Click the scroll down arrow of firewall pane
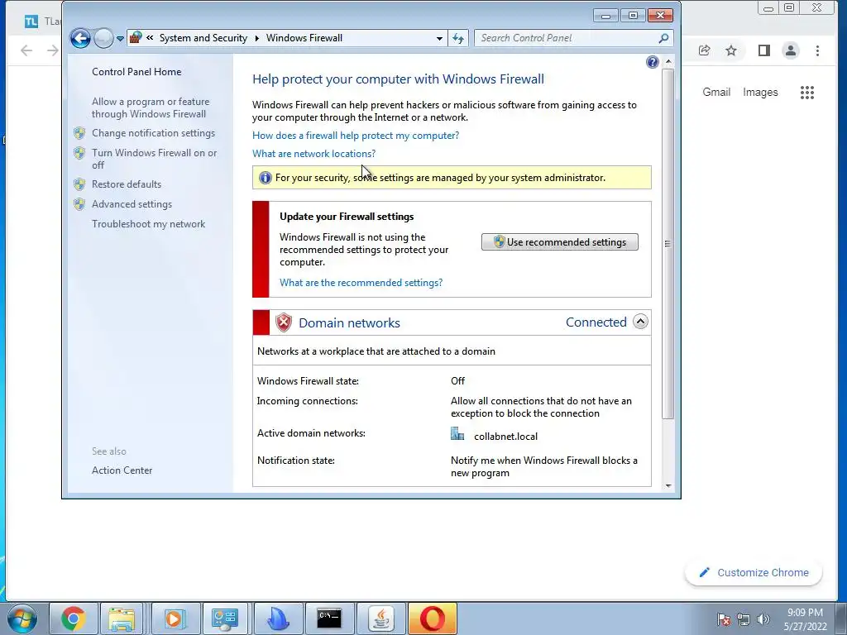Viewport: 847px width, 635px height. point(668,486)
